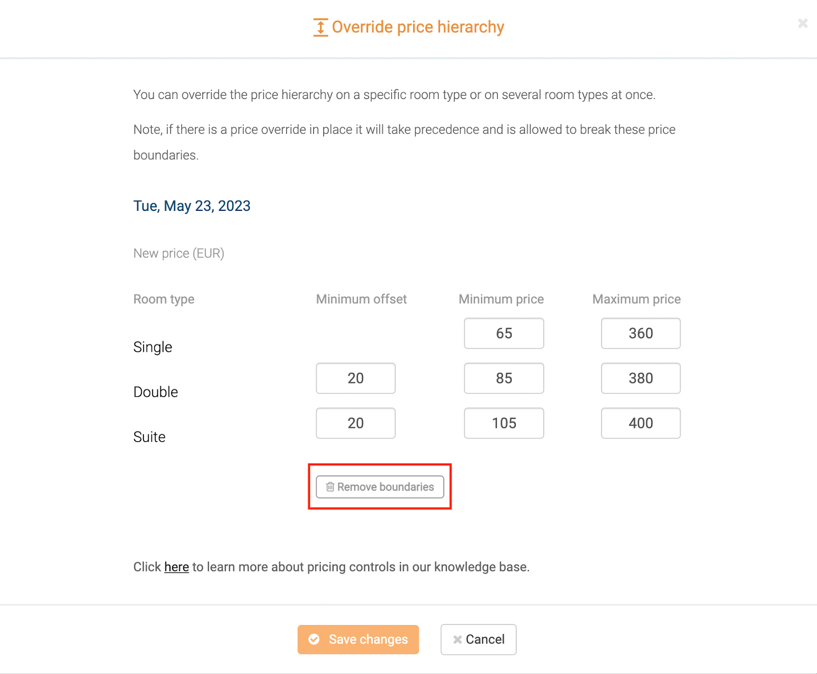Viewport: 817px width, 674px height.
Task: Click the override hierarchy icon beside title
Action: point(320,28)
